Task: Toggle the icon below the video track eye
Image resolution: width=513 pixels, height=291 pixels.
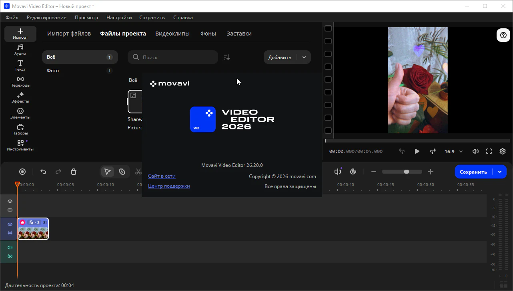Action: click(10, 233)
